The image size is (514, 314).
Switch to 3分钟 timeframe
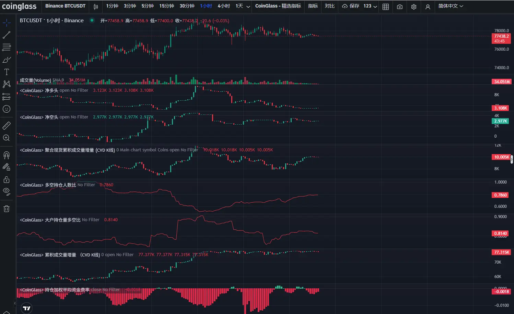[x=130, y=6]
